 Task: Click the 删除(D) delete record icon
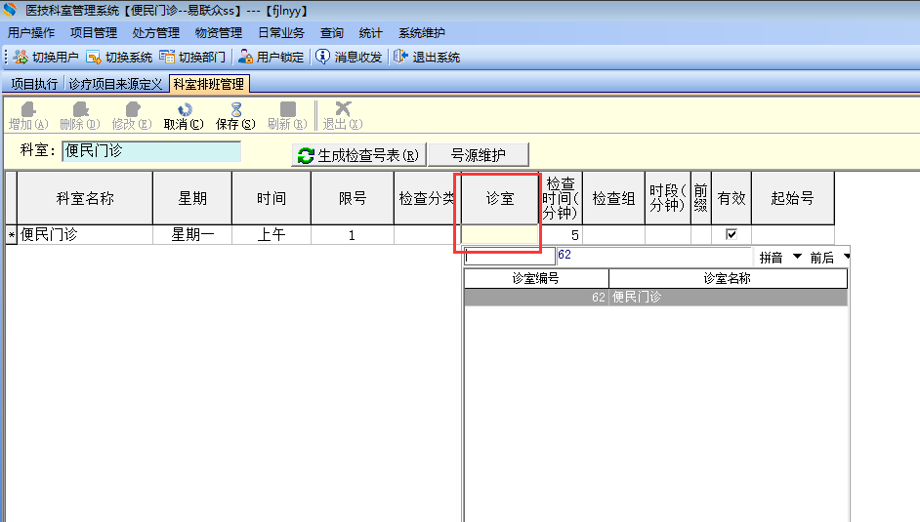point(80,109)
